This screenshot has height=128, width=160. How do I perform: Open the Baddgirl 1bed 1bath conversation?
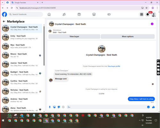(22, 73)
